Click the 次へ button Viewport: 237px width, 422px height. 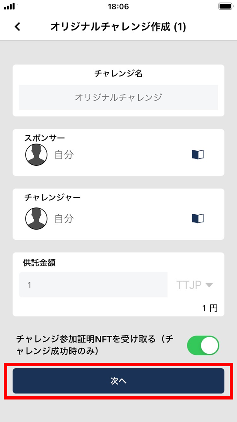118,381
